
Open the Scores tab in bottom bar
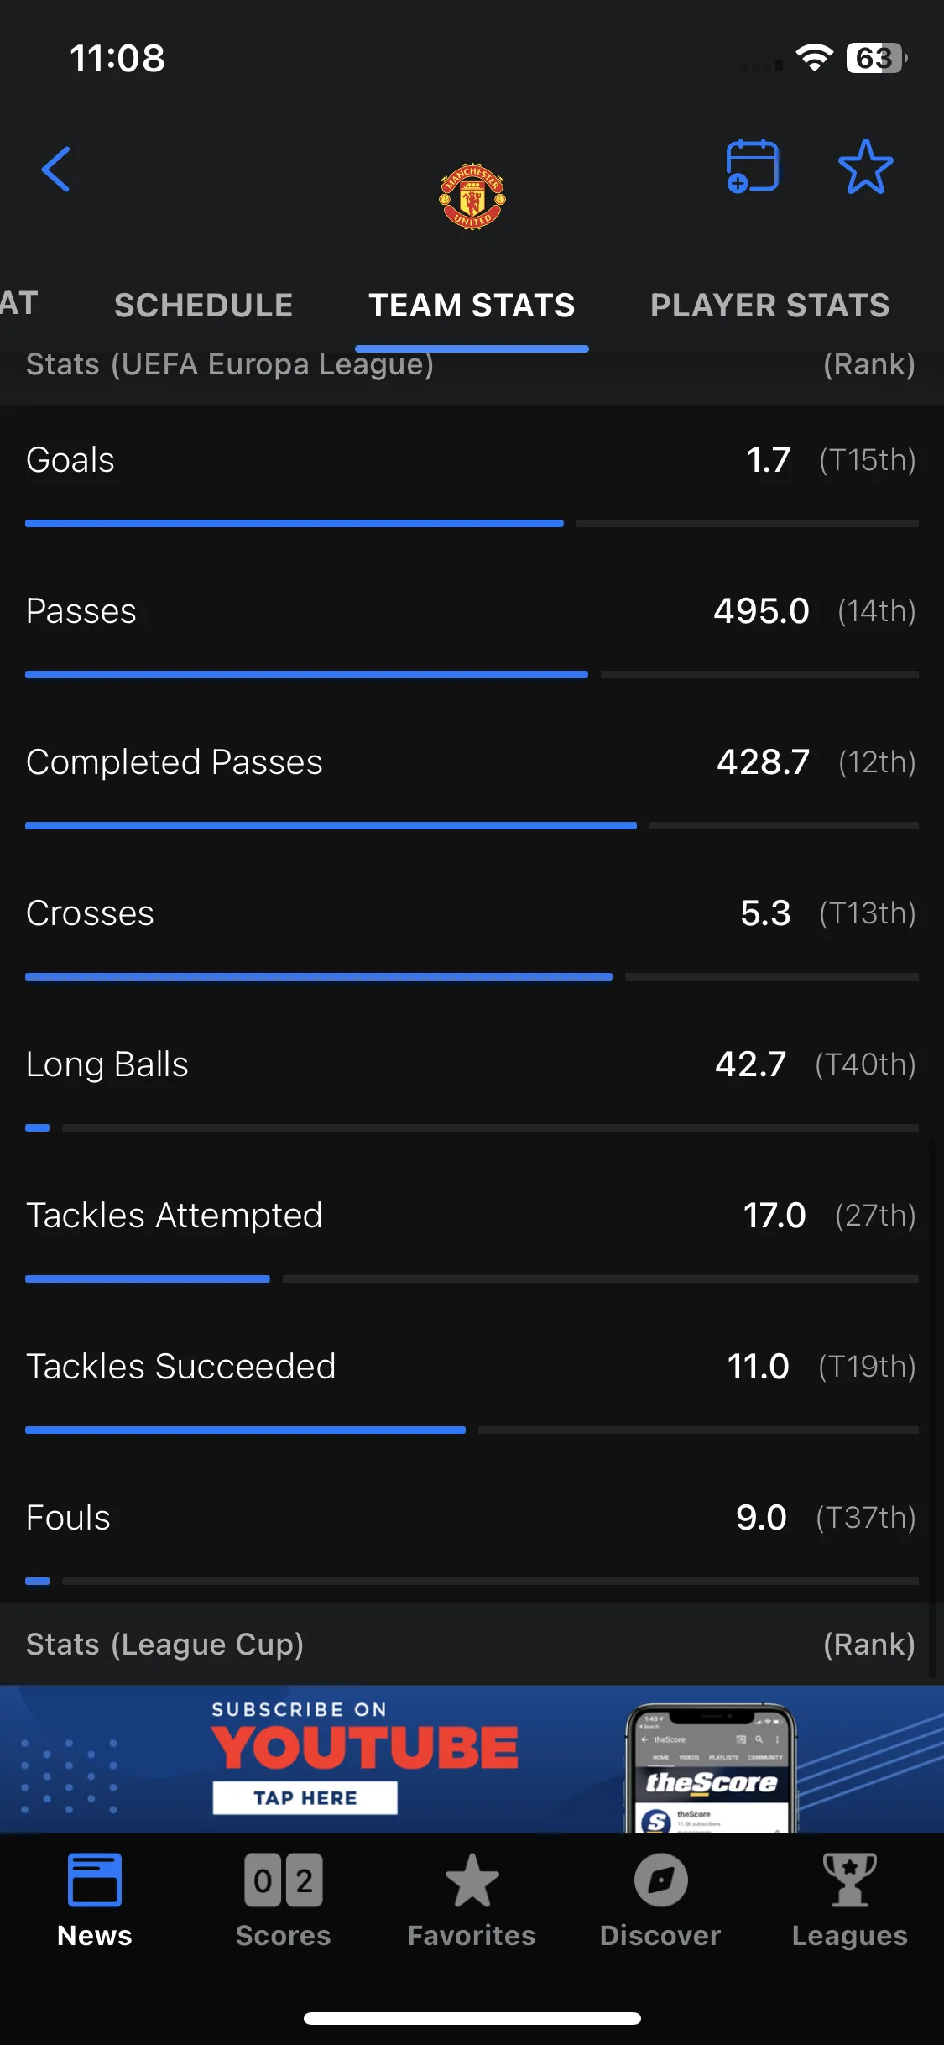coord(284,1900)
